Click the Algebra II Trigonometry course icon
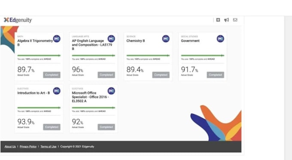This screenshot has width=292, height=160. click(57, 39)
